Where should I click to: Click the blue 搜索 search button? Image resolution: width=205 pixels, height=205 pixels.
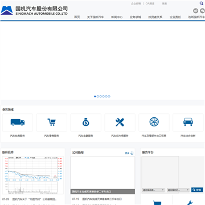pos(197,190)
